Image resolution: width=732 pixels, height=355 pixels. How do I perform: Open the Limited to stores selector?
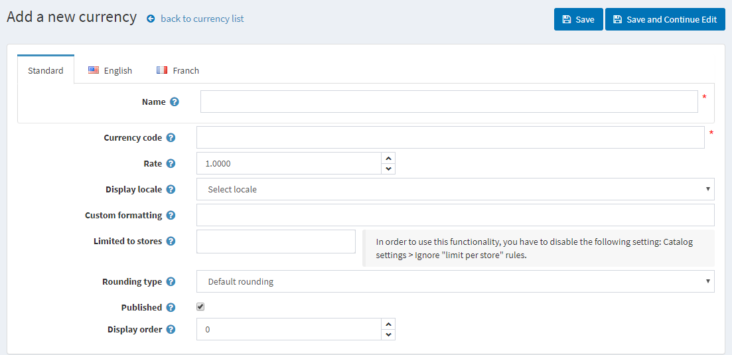tap(275, 242)
